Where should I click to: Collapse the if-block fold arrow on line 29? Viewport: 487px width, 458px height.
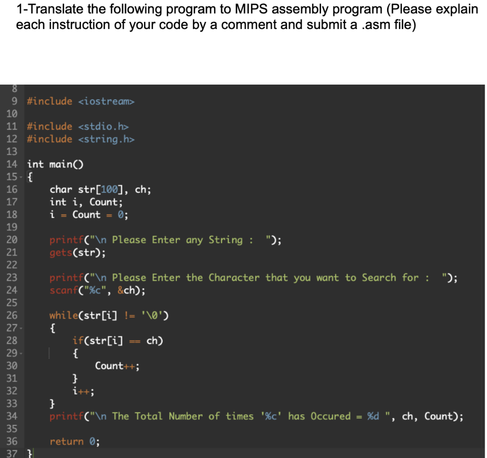click(x=22, y=353)
